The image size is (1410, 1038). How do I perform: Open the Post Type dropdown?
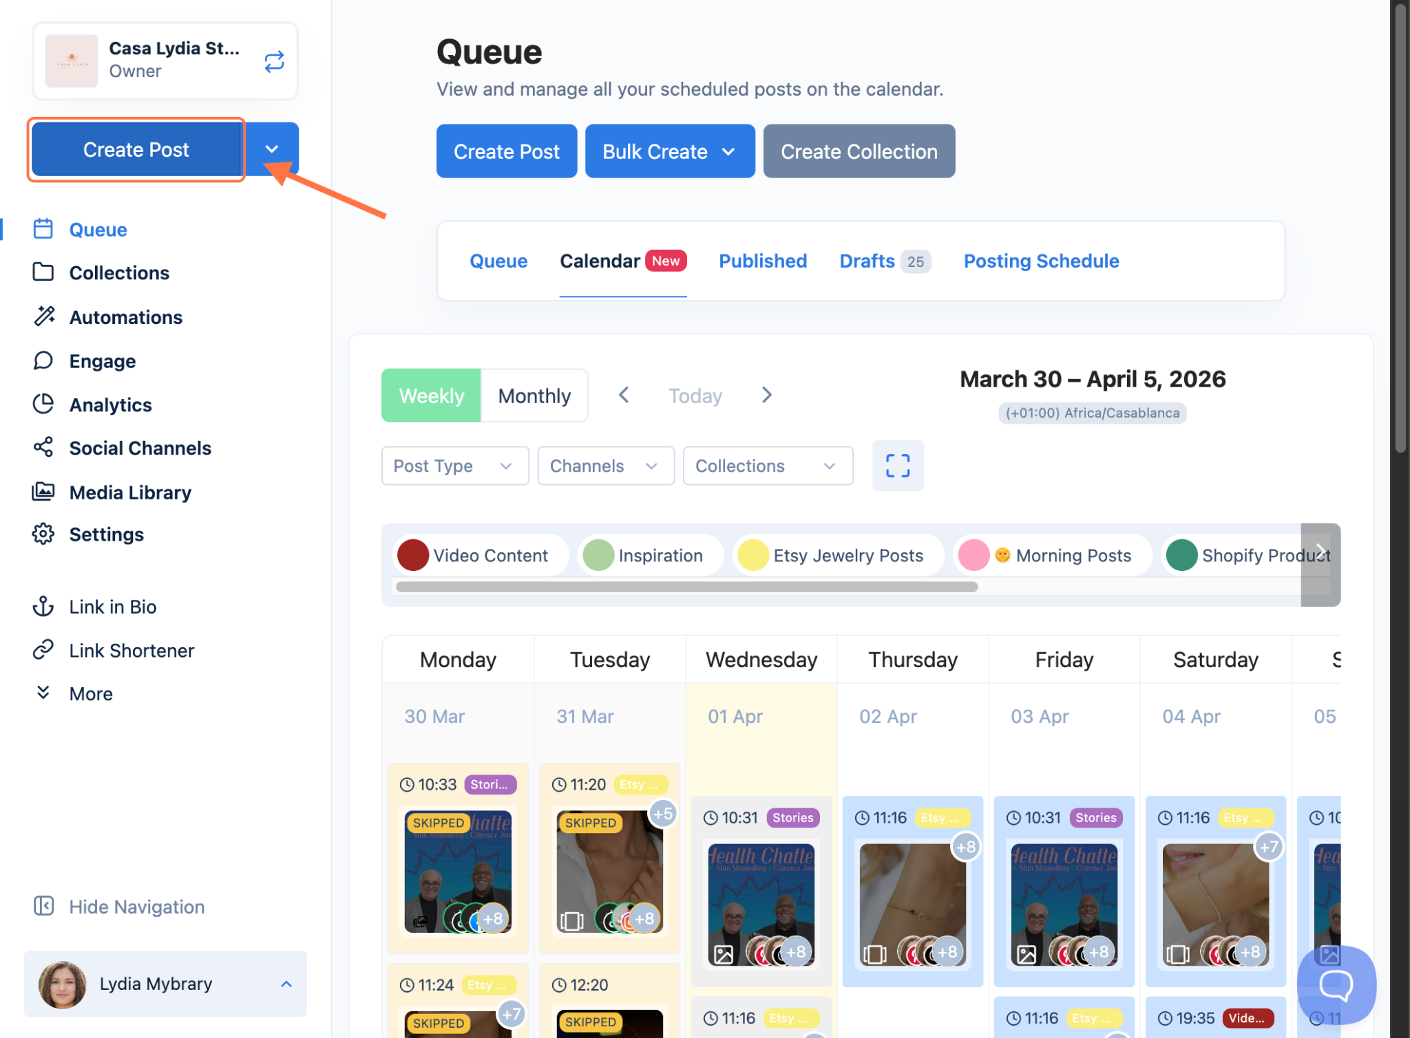[x=454, y=466]
